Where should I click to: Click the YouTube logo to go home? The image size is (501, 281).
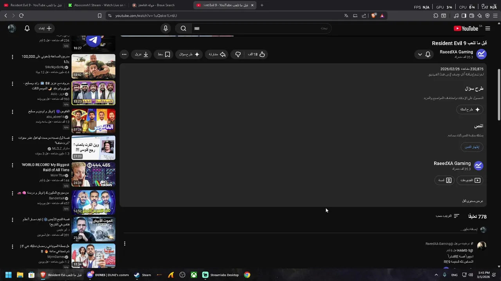pos(466,28)
